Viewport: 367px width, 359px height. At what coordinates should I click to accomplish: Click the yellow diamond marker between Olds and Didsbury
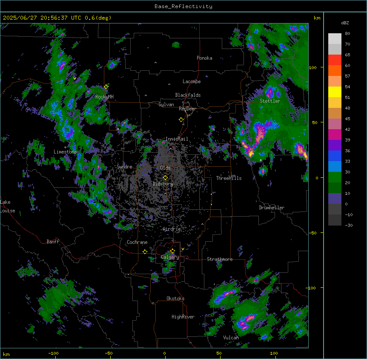click(x=166, y=177)
